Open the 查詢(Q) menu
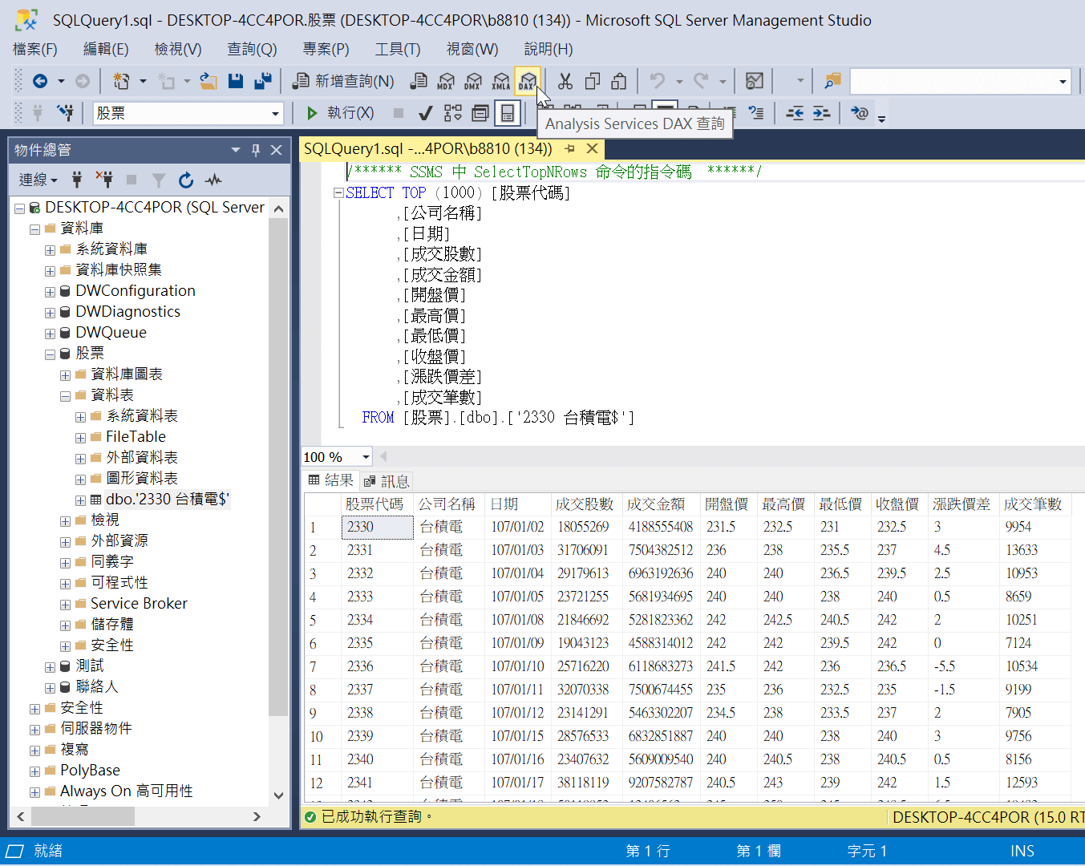Screen dimensions: 1085x866 (x=252, y=49)
